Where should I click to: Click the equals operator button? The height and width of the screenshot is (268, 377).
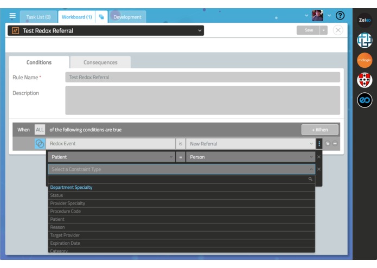180,157
